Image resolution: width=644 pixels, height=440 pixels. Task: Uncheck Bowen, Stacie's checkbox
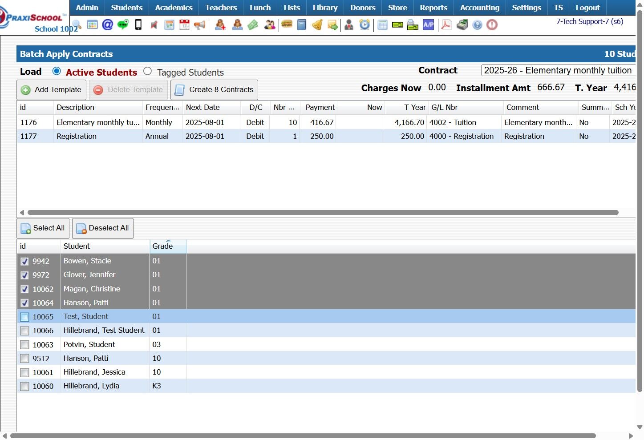(x=25, y=262)
